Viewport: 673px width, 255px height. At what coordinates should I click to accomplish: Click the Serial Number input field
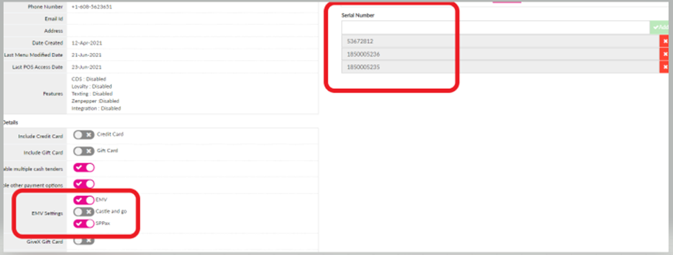[x=496, y=28]
